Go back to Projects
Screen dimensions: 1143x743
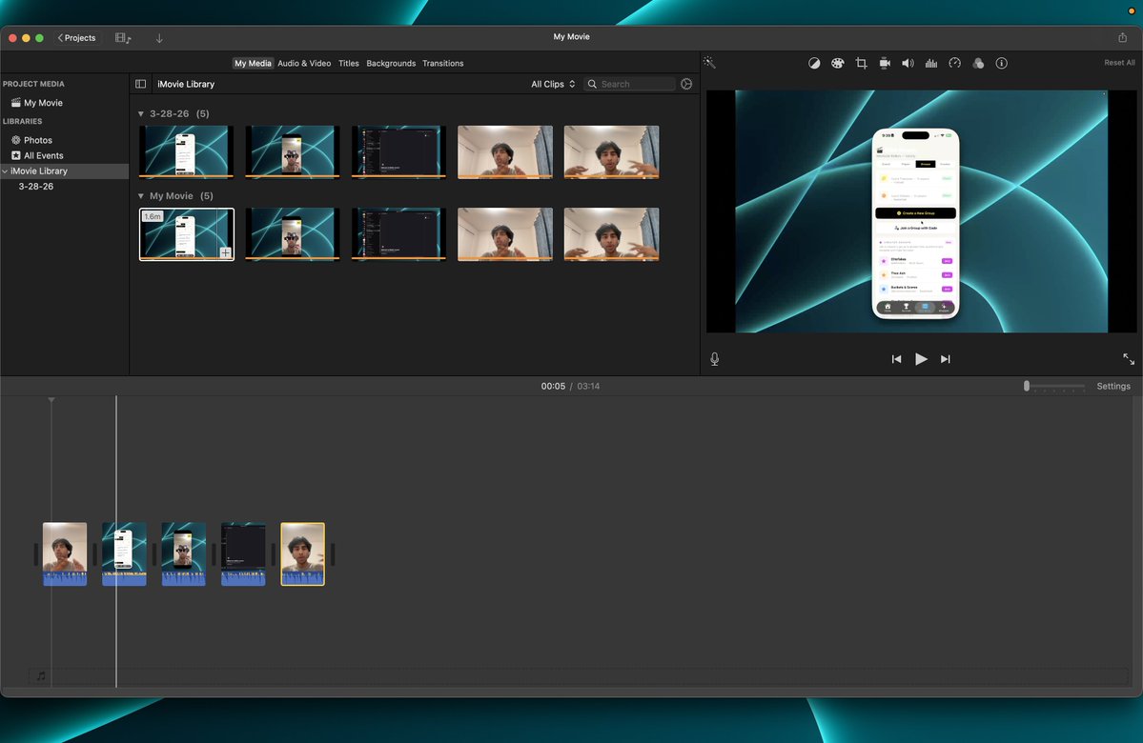tap(76, 38)
